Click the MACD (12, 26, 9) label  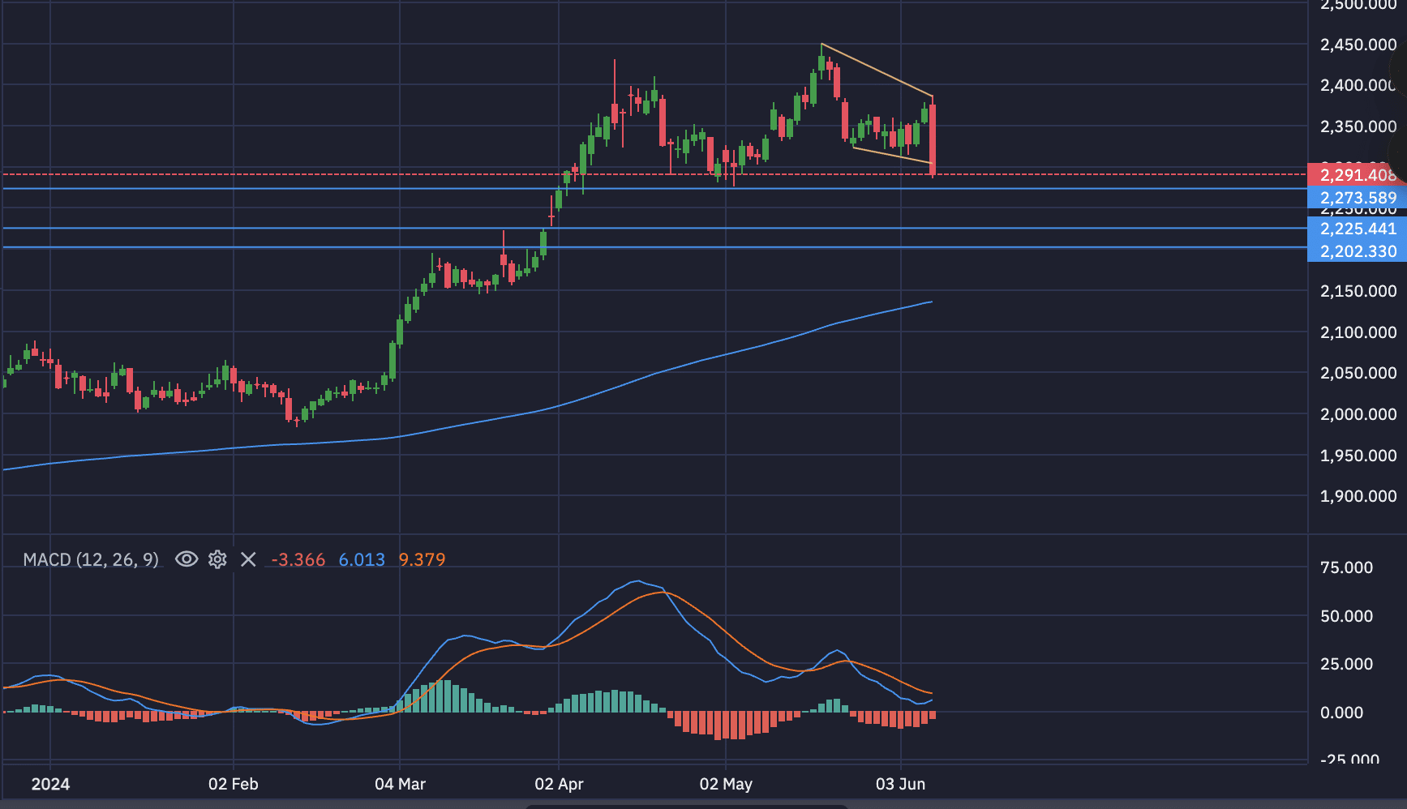(x=91, y=559)
